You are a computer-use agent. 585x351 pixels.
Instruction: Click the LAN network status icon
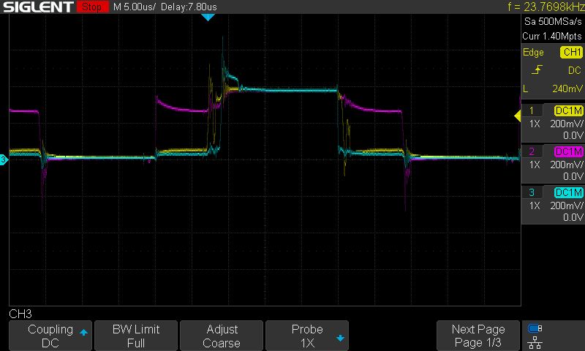click(535, 342)
